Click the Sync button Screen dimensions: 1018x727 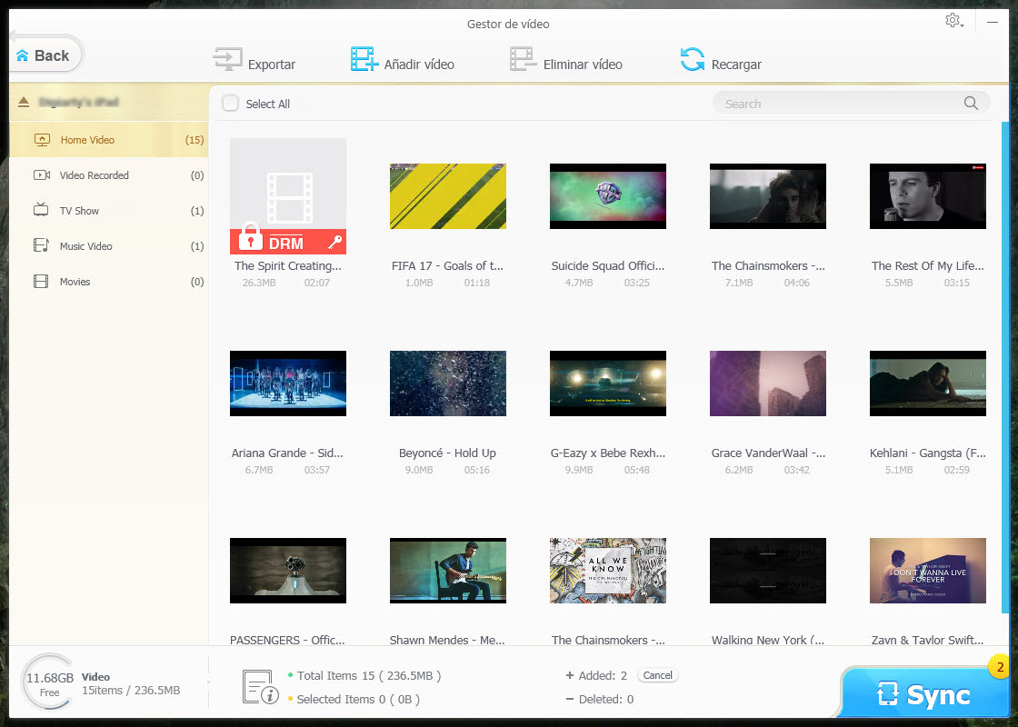click(x=924, y=693)
